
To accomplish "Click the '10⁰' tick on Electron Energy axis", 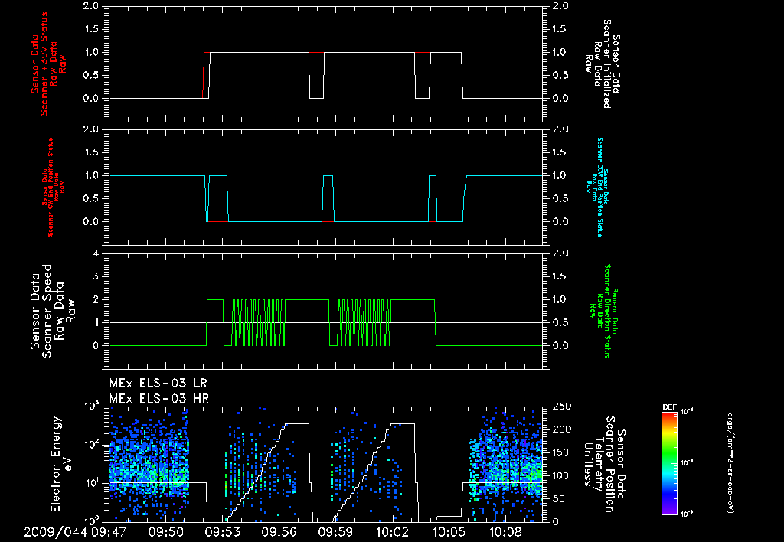I will pos(92,521).
